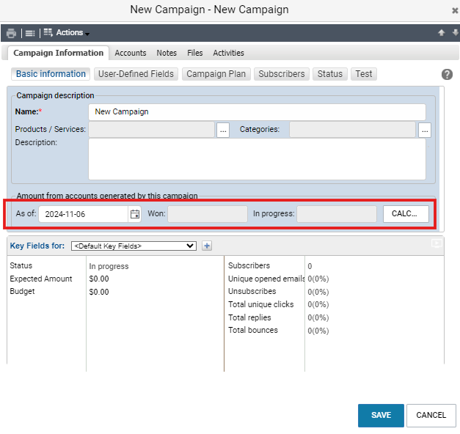Image resolution: width=460 pixels, height=434 pixels.
Task: Open the Campaign Plan sub-tab
Action: pos(216,74)
